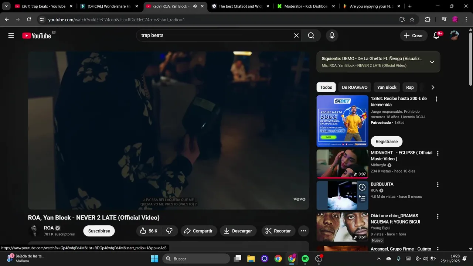Select the Rap filter chip

click(x=410, y=87)
